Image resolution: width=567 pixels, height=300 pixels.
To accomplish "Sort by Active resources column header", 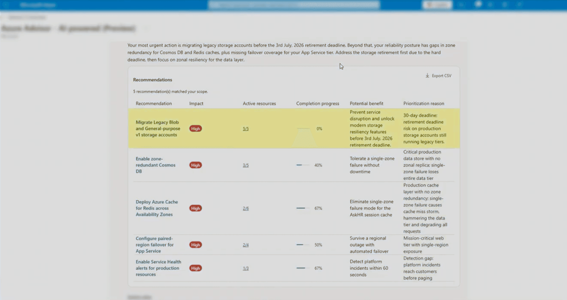I will click(259, 103).
